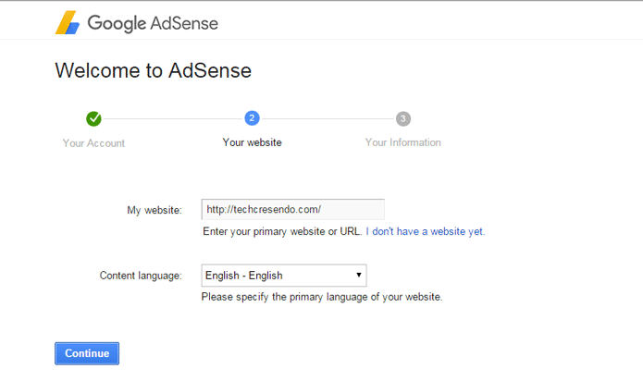
Task: Click the yellow and blue AdSense logo icon
Action: [68, 22]
